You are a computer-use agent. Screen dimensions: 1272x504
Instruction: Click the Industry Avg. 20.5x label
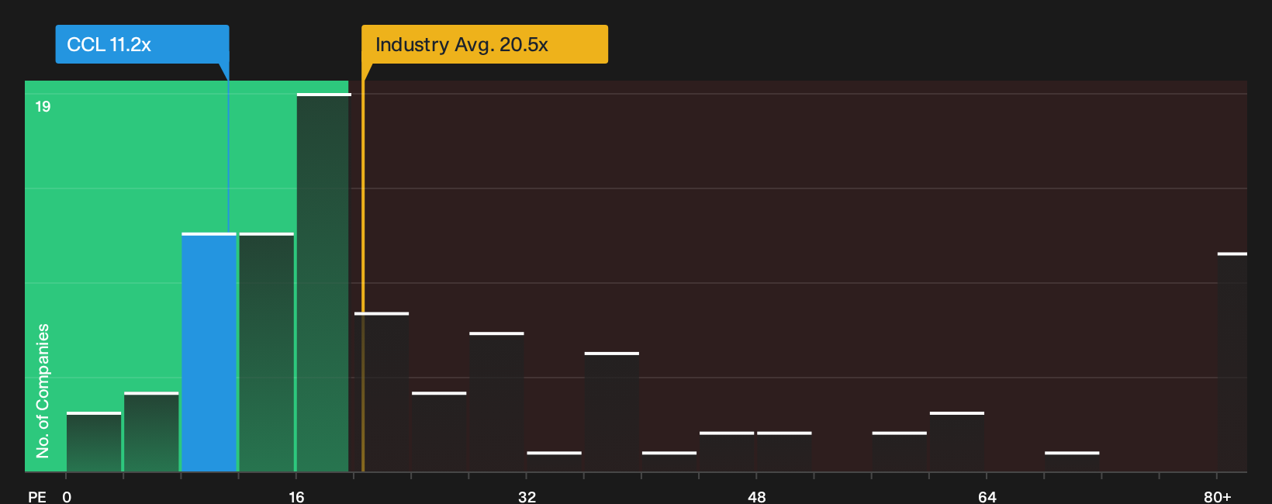pyautogui.click(x=485, y=44)
